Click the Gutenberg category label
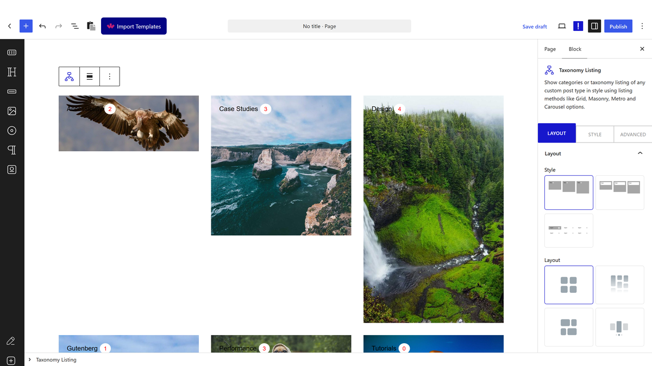 (x=82, y=348)
